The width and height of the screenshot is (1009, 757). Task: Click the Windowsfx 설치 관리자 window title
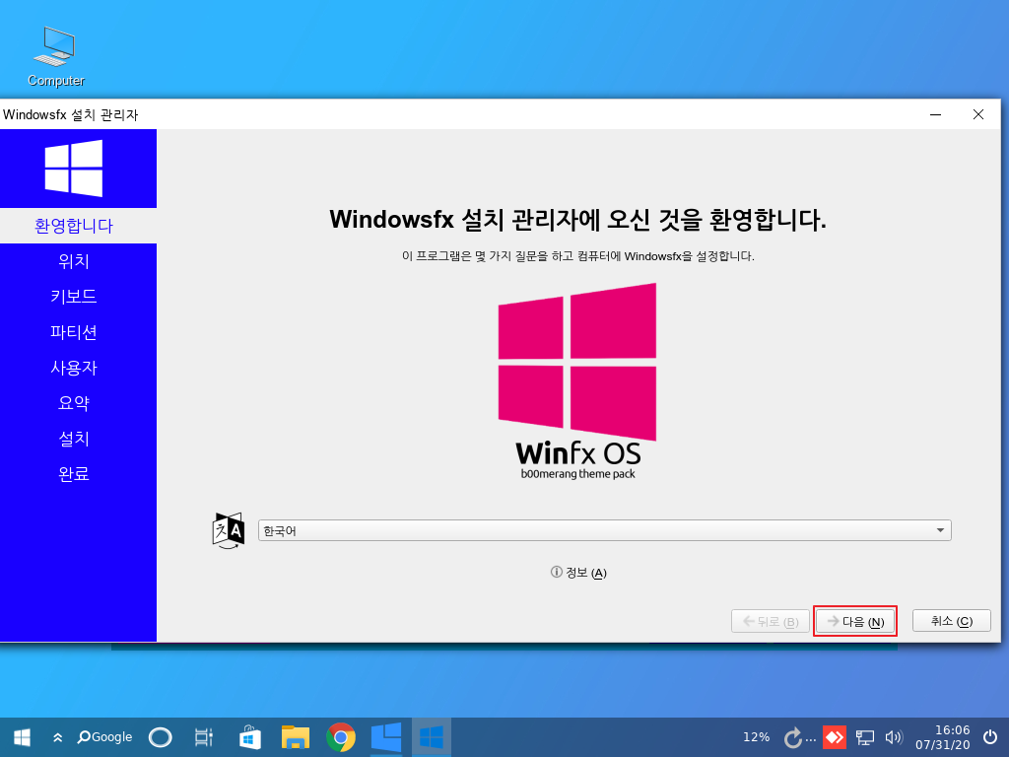pyautogui.click(x=71, y=114)
